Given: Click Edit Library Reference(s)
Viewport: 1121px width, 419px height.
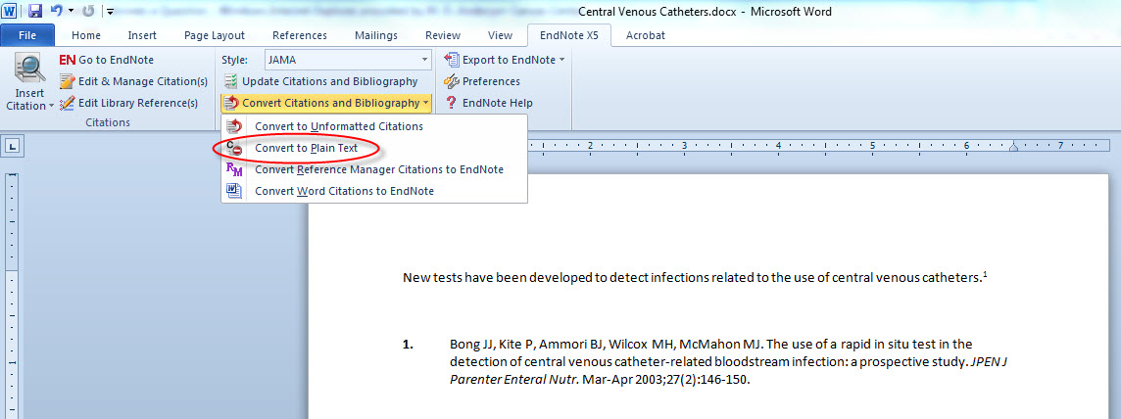Looking at the screenshot, I should coord(128,103).
